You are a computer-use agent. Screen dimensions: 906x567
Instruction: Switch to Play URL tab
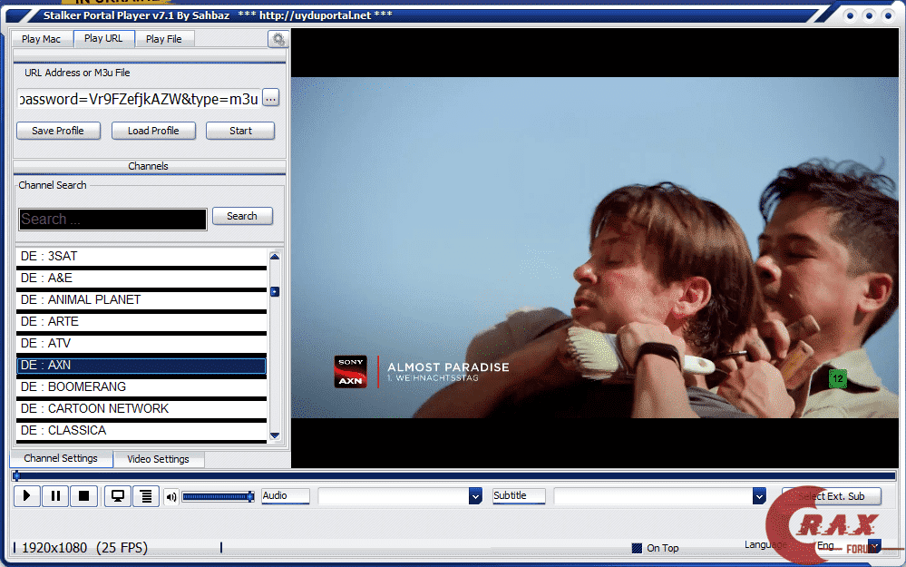click(x=104, y=38)
